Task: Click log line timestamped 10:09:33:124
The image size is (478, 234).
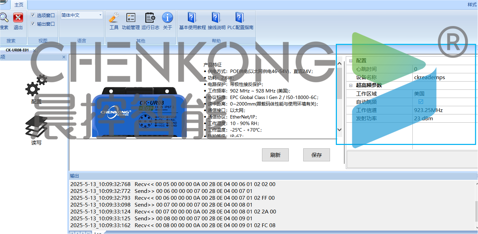Action: (x=173, y=211)
